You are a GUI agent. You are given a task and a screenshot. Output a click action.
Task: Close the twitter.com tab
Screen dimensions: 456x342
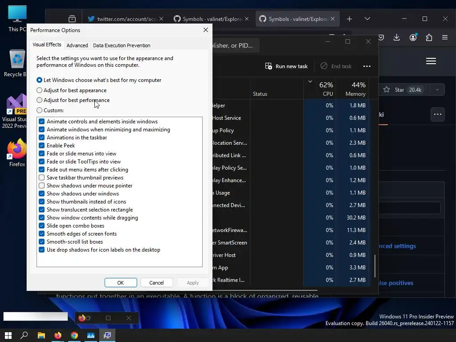pyautogui.click(x=161, y=19)
